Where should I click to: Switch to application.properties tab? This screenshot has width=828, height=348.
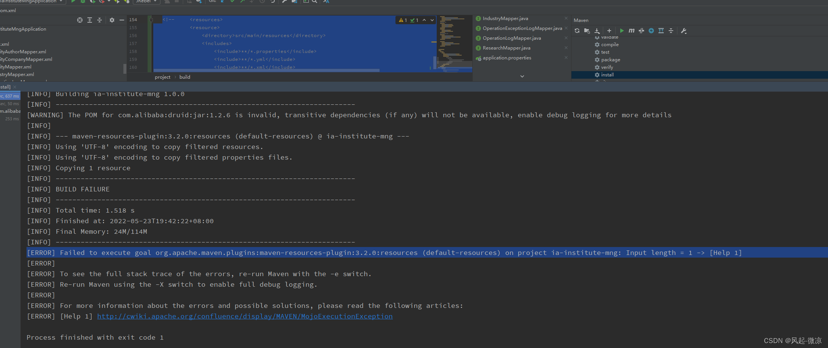pyautogui.click(x=507, y=58)
